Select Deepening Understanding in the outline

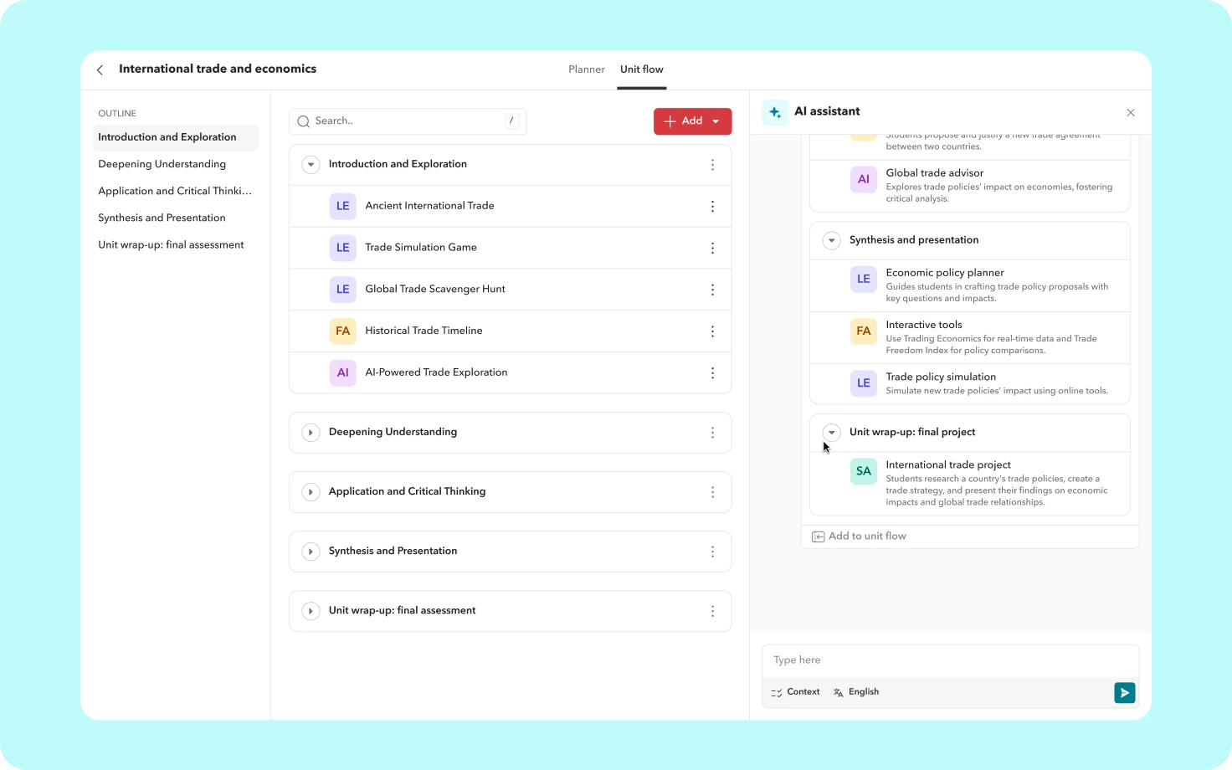tap(162, 164)
